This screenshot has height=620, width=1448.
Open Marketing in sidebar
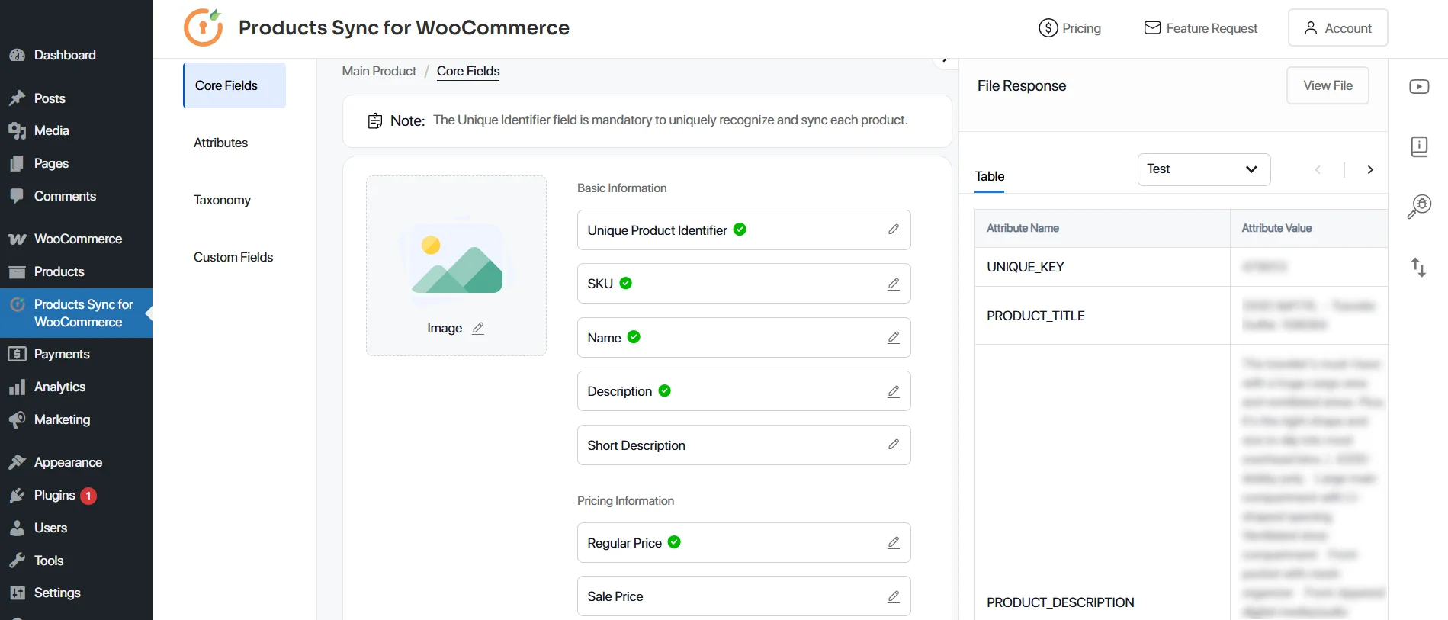(x=76, y=419)
